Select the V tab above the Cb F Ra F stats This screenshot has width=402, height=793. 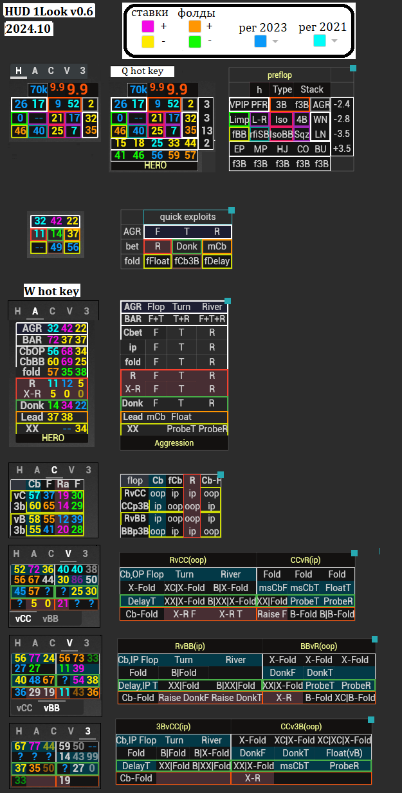(x=71, y=470)
